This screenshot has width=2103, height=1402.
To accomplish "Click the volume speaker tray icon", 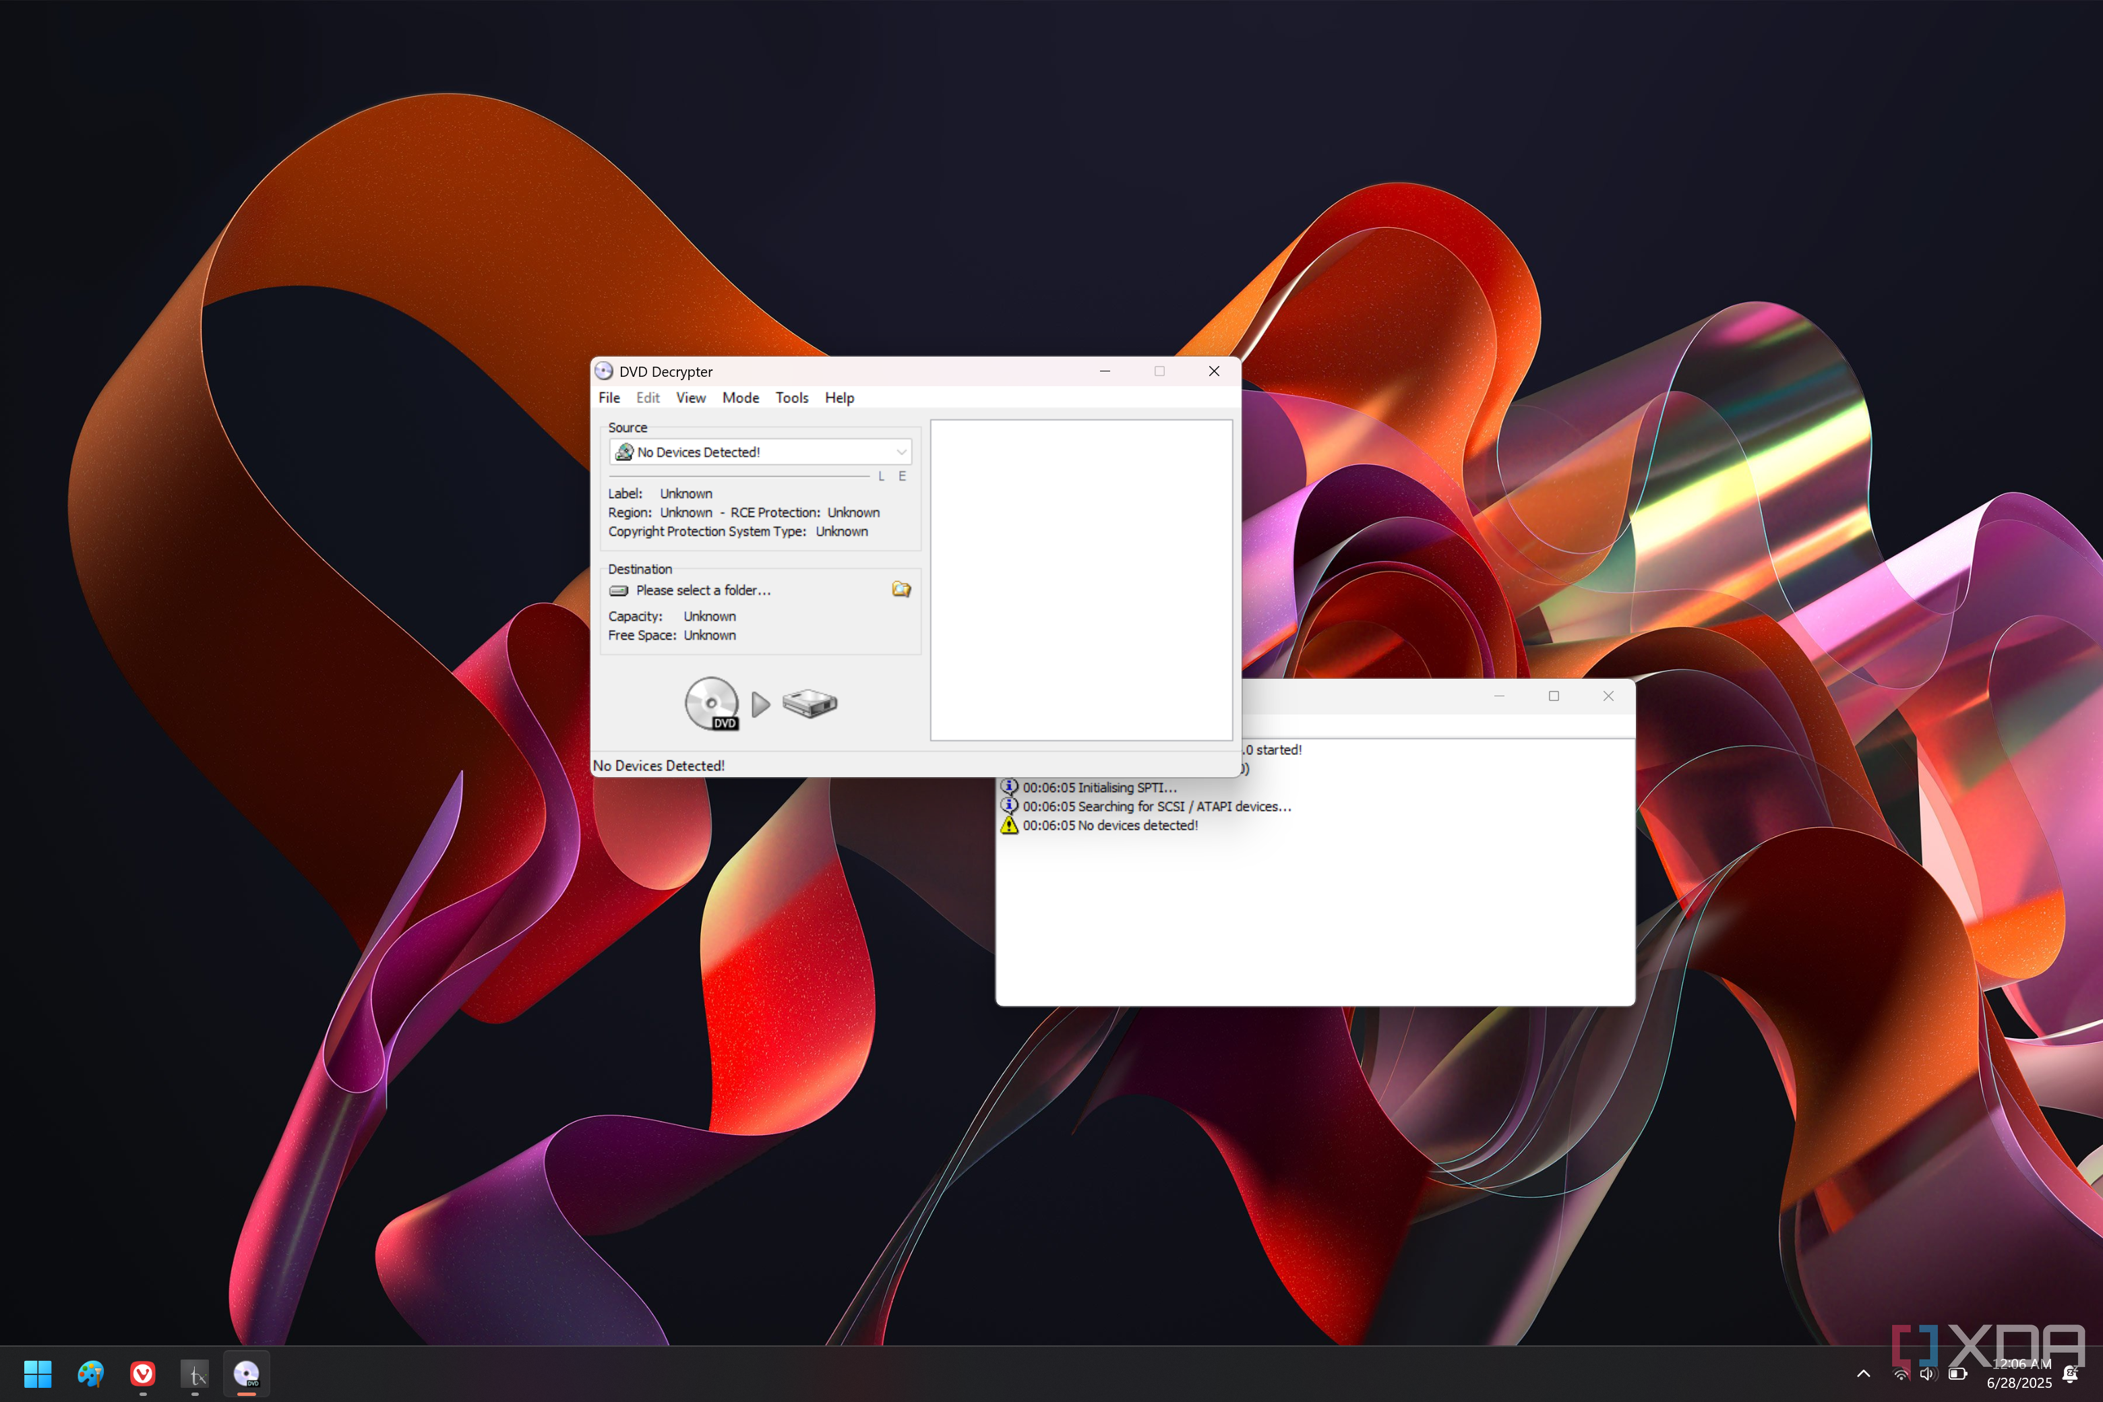I will pos(1927,1374).
